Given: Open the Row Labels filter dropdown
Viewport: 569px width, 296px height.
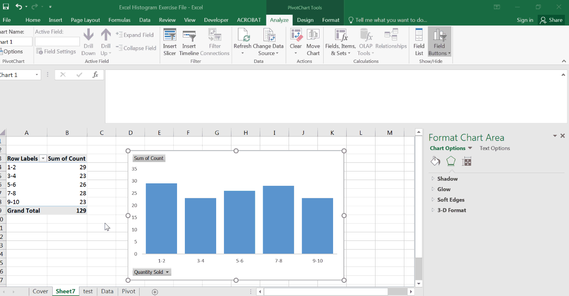Looking at the screenshot, I should [43, 159].
